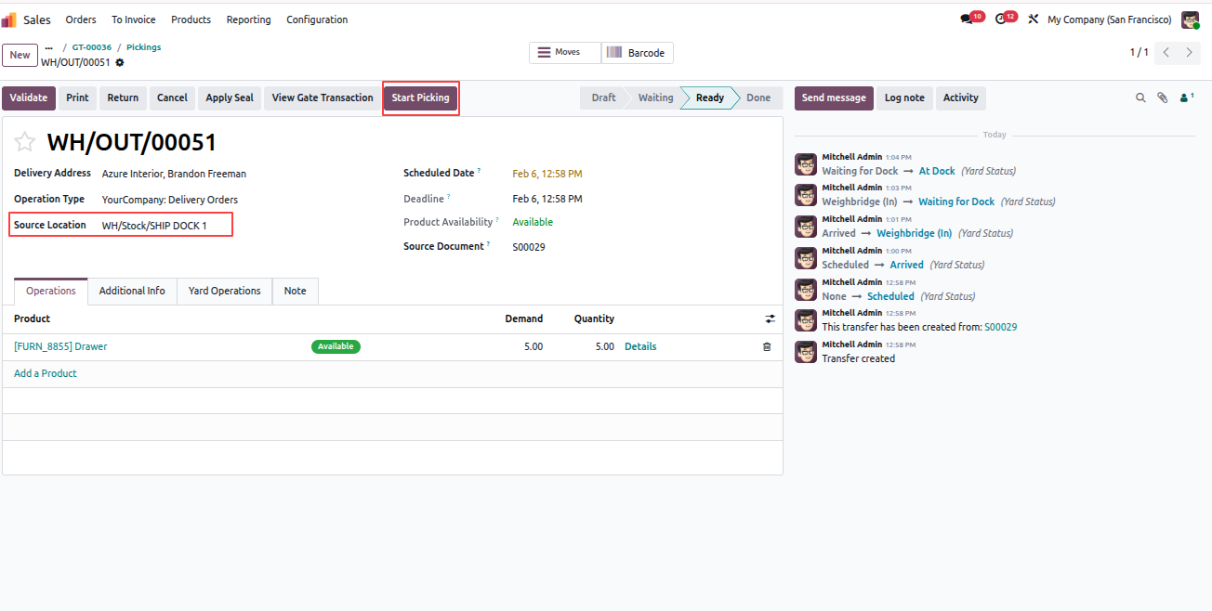Viewport: 1212px width, 611px height.
Task: Search chatter messages magnifier icon
Action: 1140,97
